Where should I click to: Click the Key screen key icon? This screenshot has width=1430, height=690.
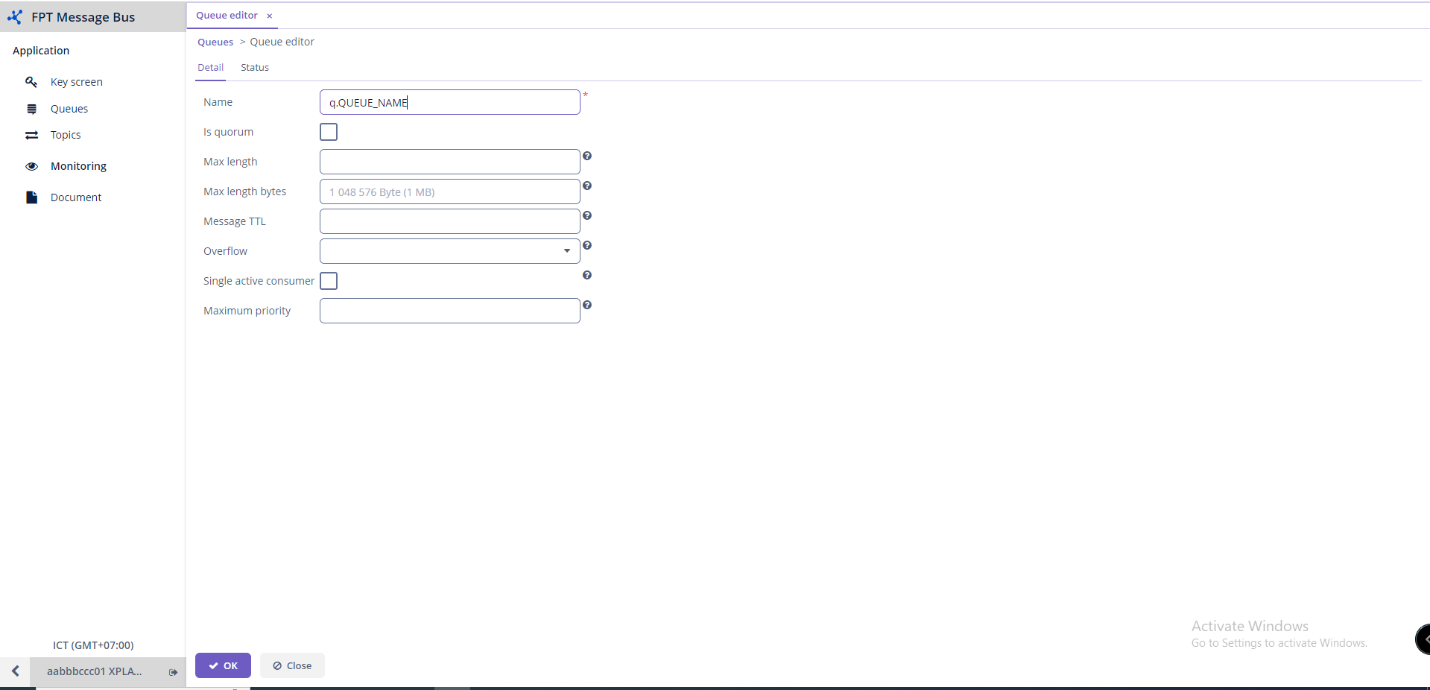pos(31,82)
